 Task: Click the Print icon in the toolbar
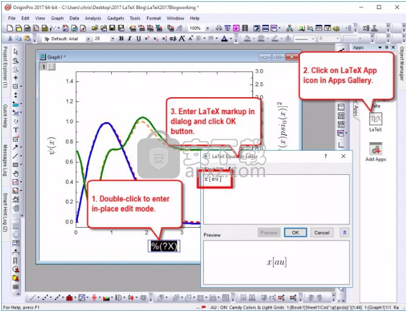pos(219,29)
